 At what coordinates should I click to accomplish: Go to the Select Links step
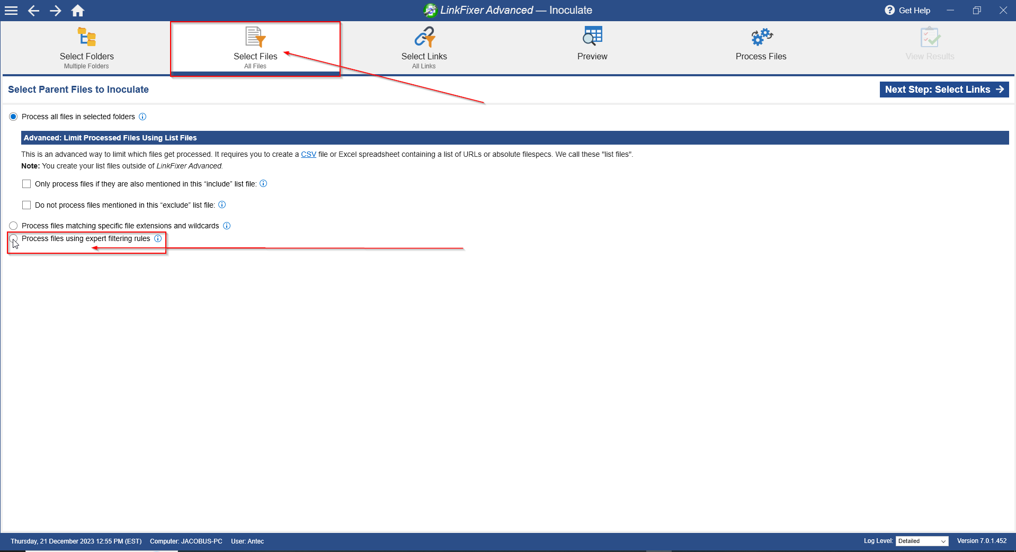[x=424, y=48]
